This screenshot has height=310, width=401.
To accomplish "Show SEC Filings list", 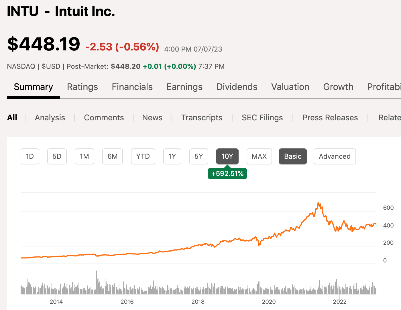I will click(262, 117).
